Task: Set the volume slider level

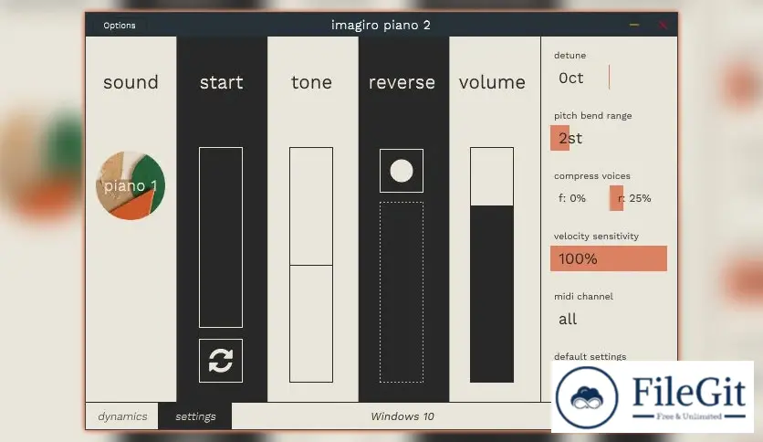Action: coord(492,265)
